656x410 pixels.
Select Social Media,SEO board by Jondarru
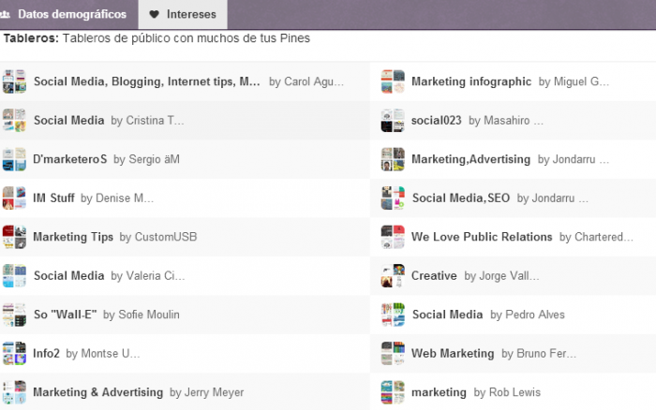[x=461, y=198]
